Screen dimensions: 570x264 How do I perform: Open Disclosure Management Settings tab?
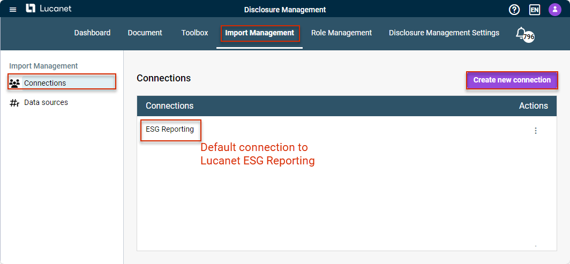(444, 33)
